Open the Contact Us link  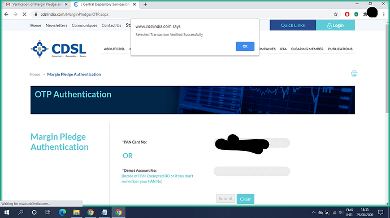[111, 25]
